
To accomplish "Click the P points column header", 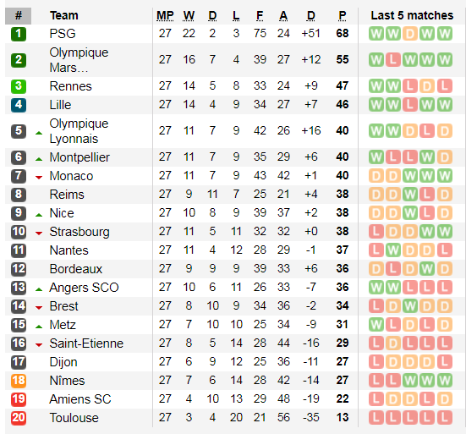I will 343,16.
